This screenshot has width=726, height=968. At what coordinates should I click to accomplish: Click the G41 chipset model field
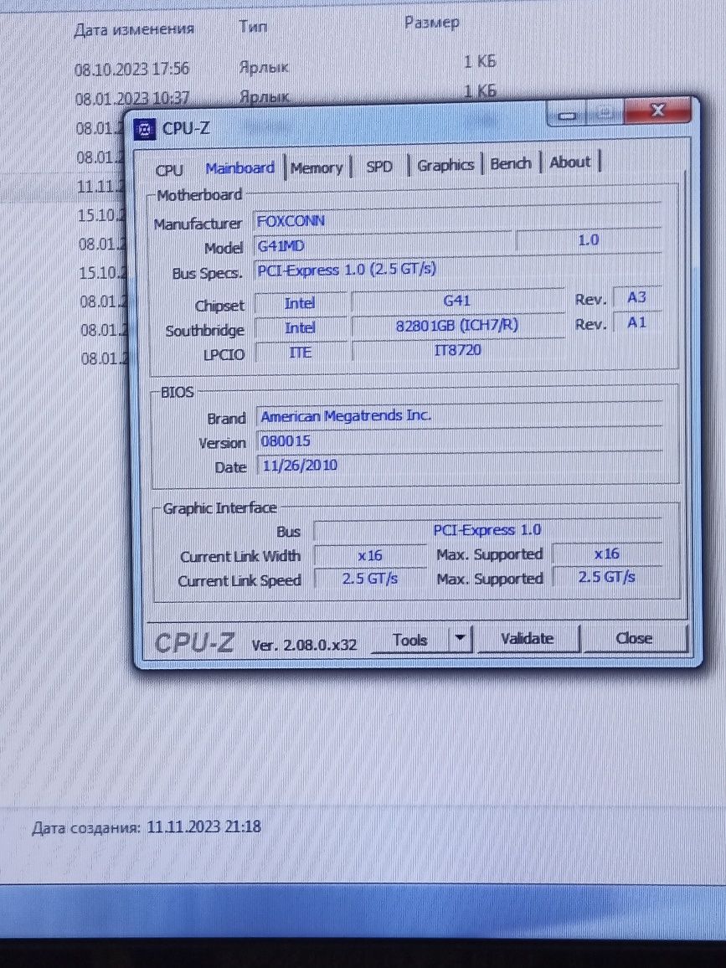(457, 301)
